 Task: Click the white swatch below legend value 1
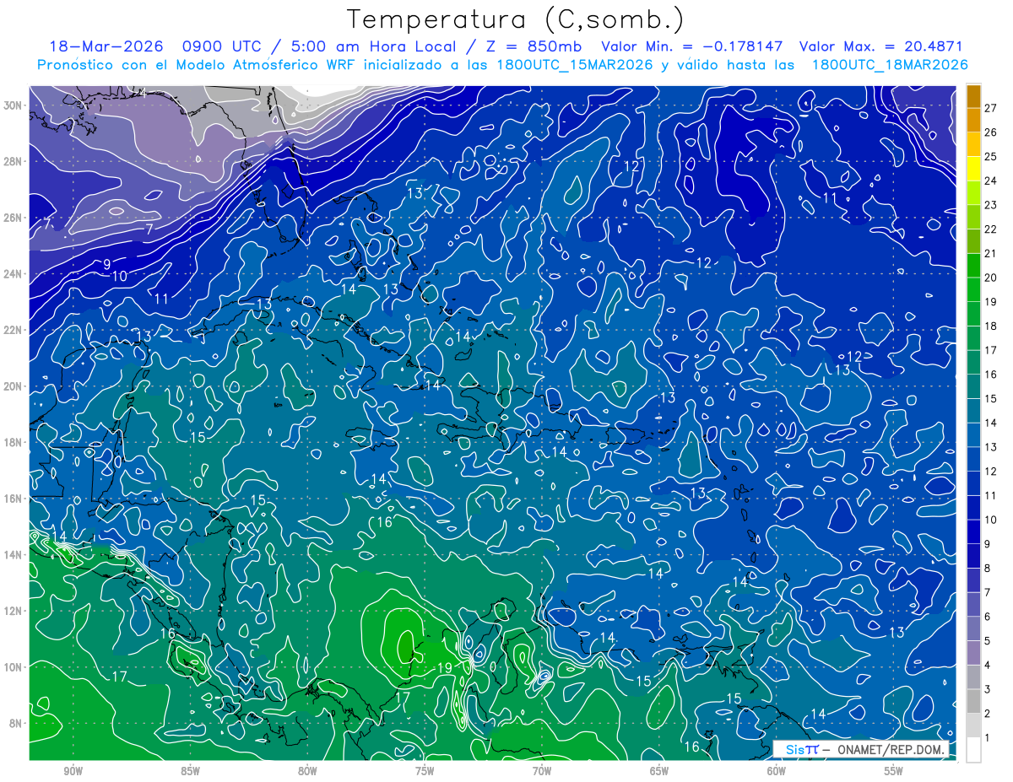pos(973,750)
